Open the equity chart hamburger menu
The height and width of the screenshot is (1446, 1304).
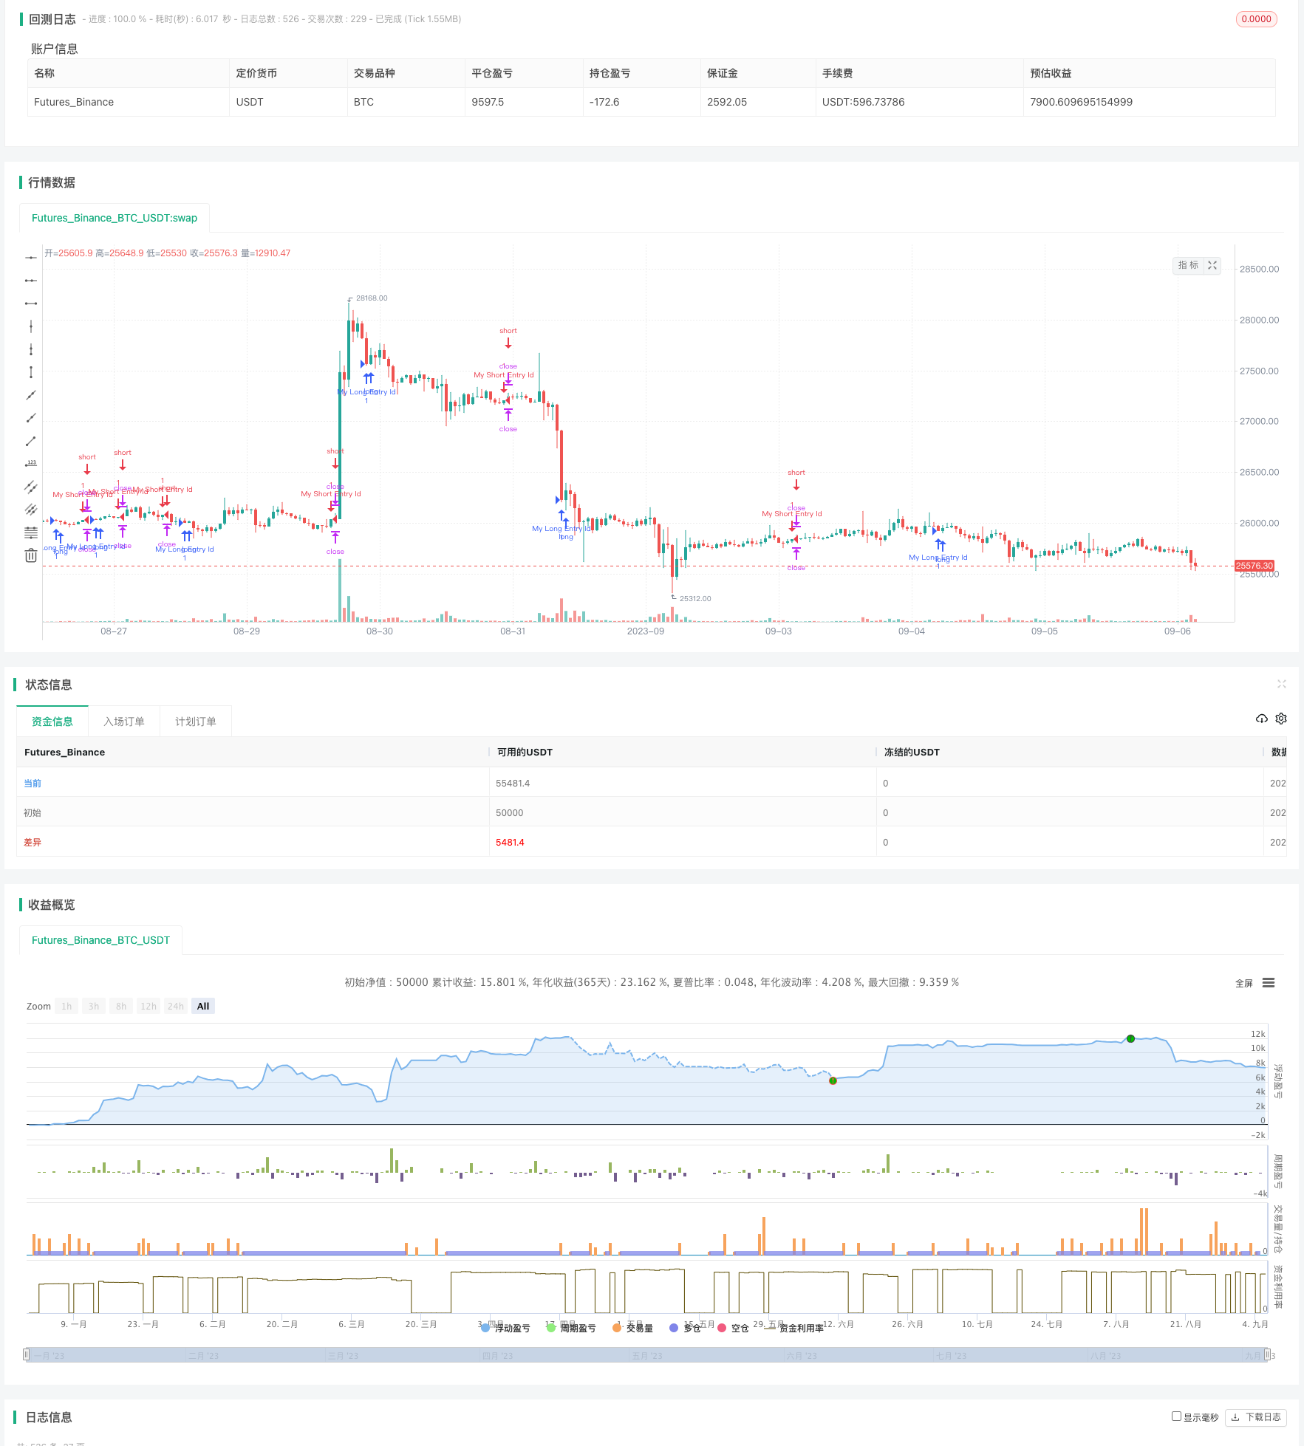[x=1269, y=983]
